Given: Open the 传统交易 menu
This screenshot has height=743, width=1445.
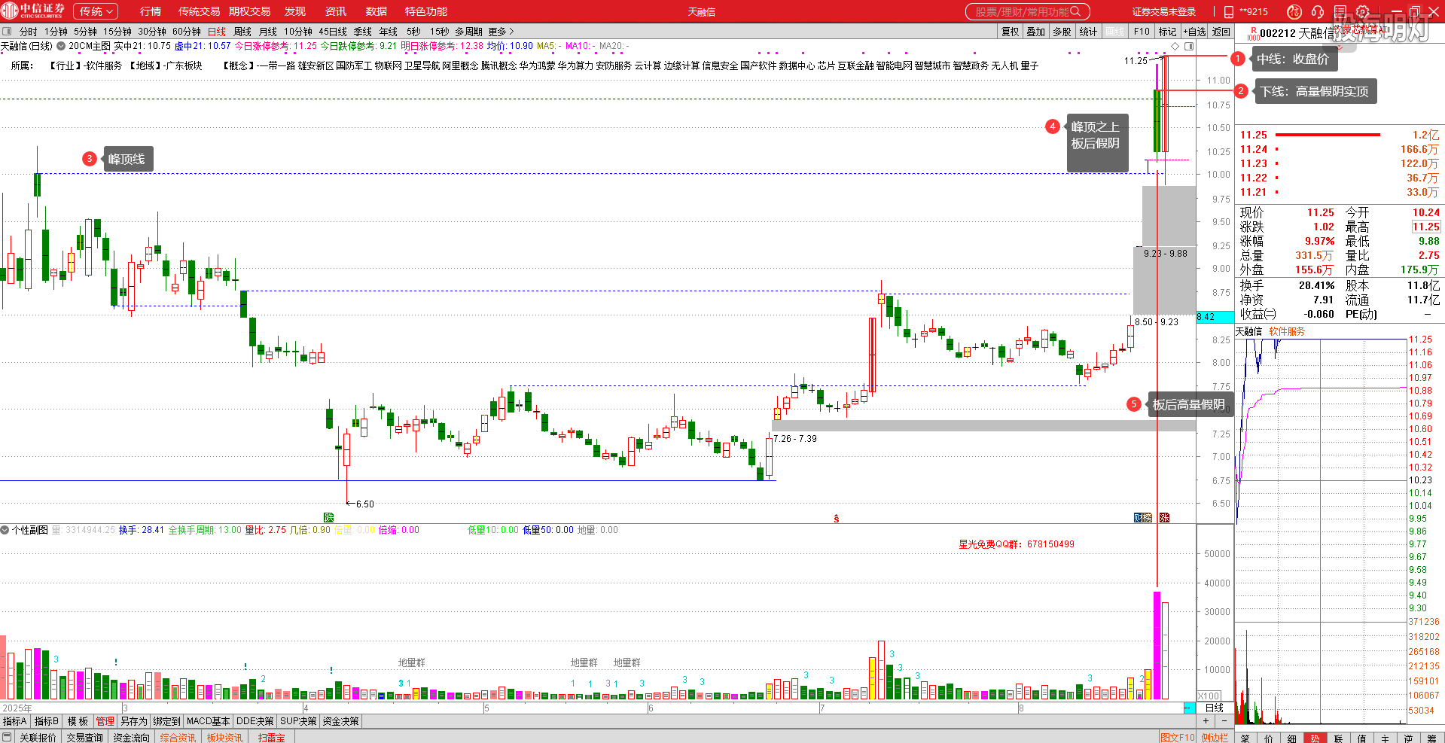Looking at the screenshot, I should 199,11.
